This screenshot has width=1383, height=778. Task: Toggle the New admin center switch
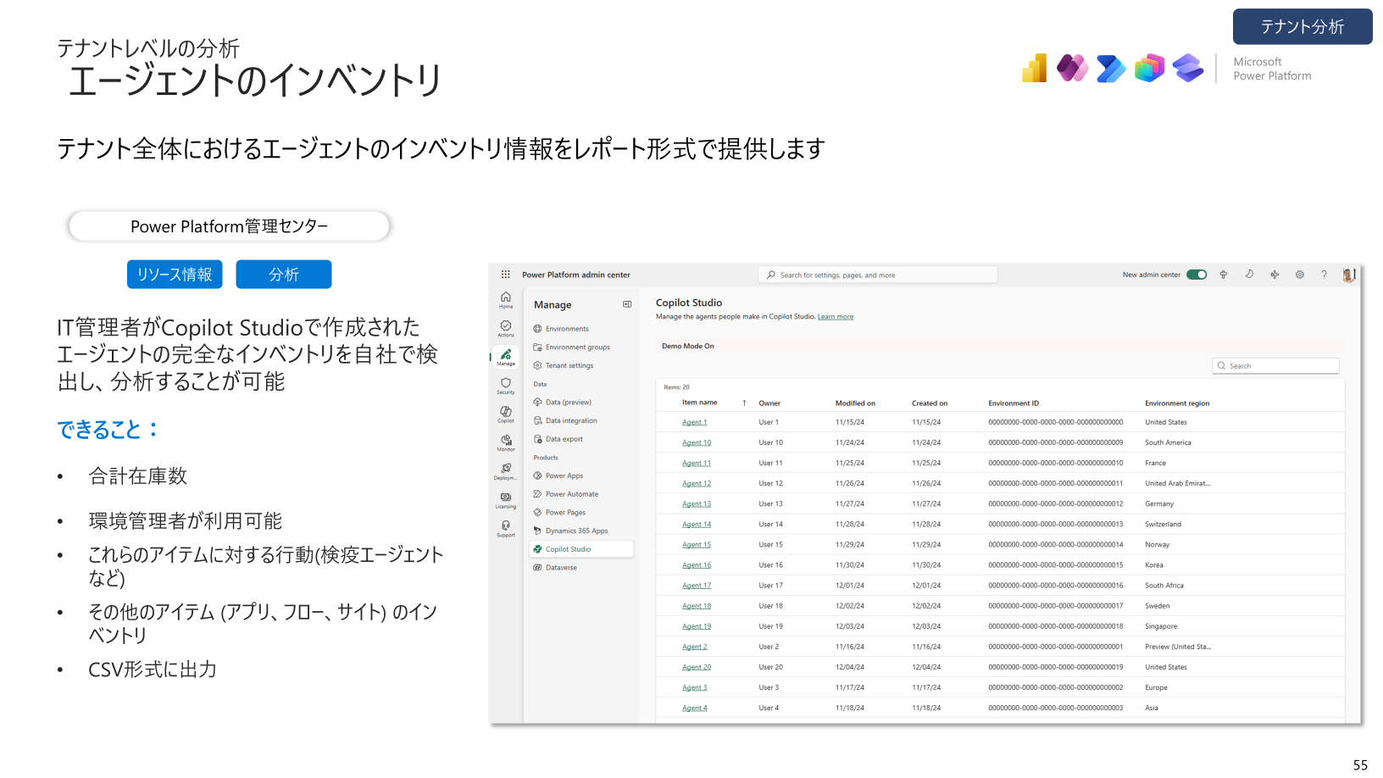(x=1197, y=275)
